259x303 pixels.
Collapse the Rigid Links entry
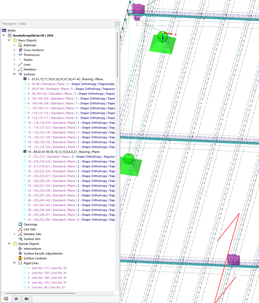click(x=15, y=263)
